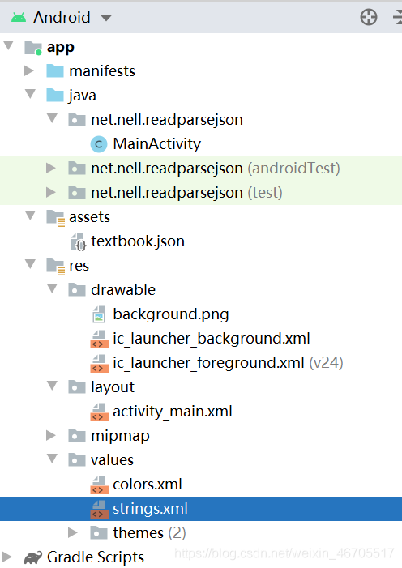Click the background.png image file icon
This screenshot has height=568, width=402.
(x=99, y=314)
